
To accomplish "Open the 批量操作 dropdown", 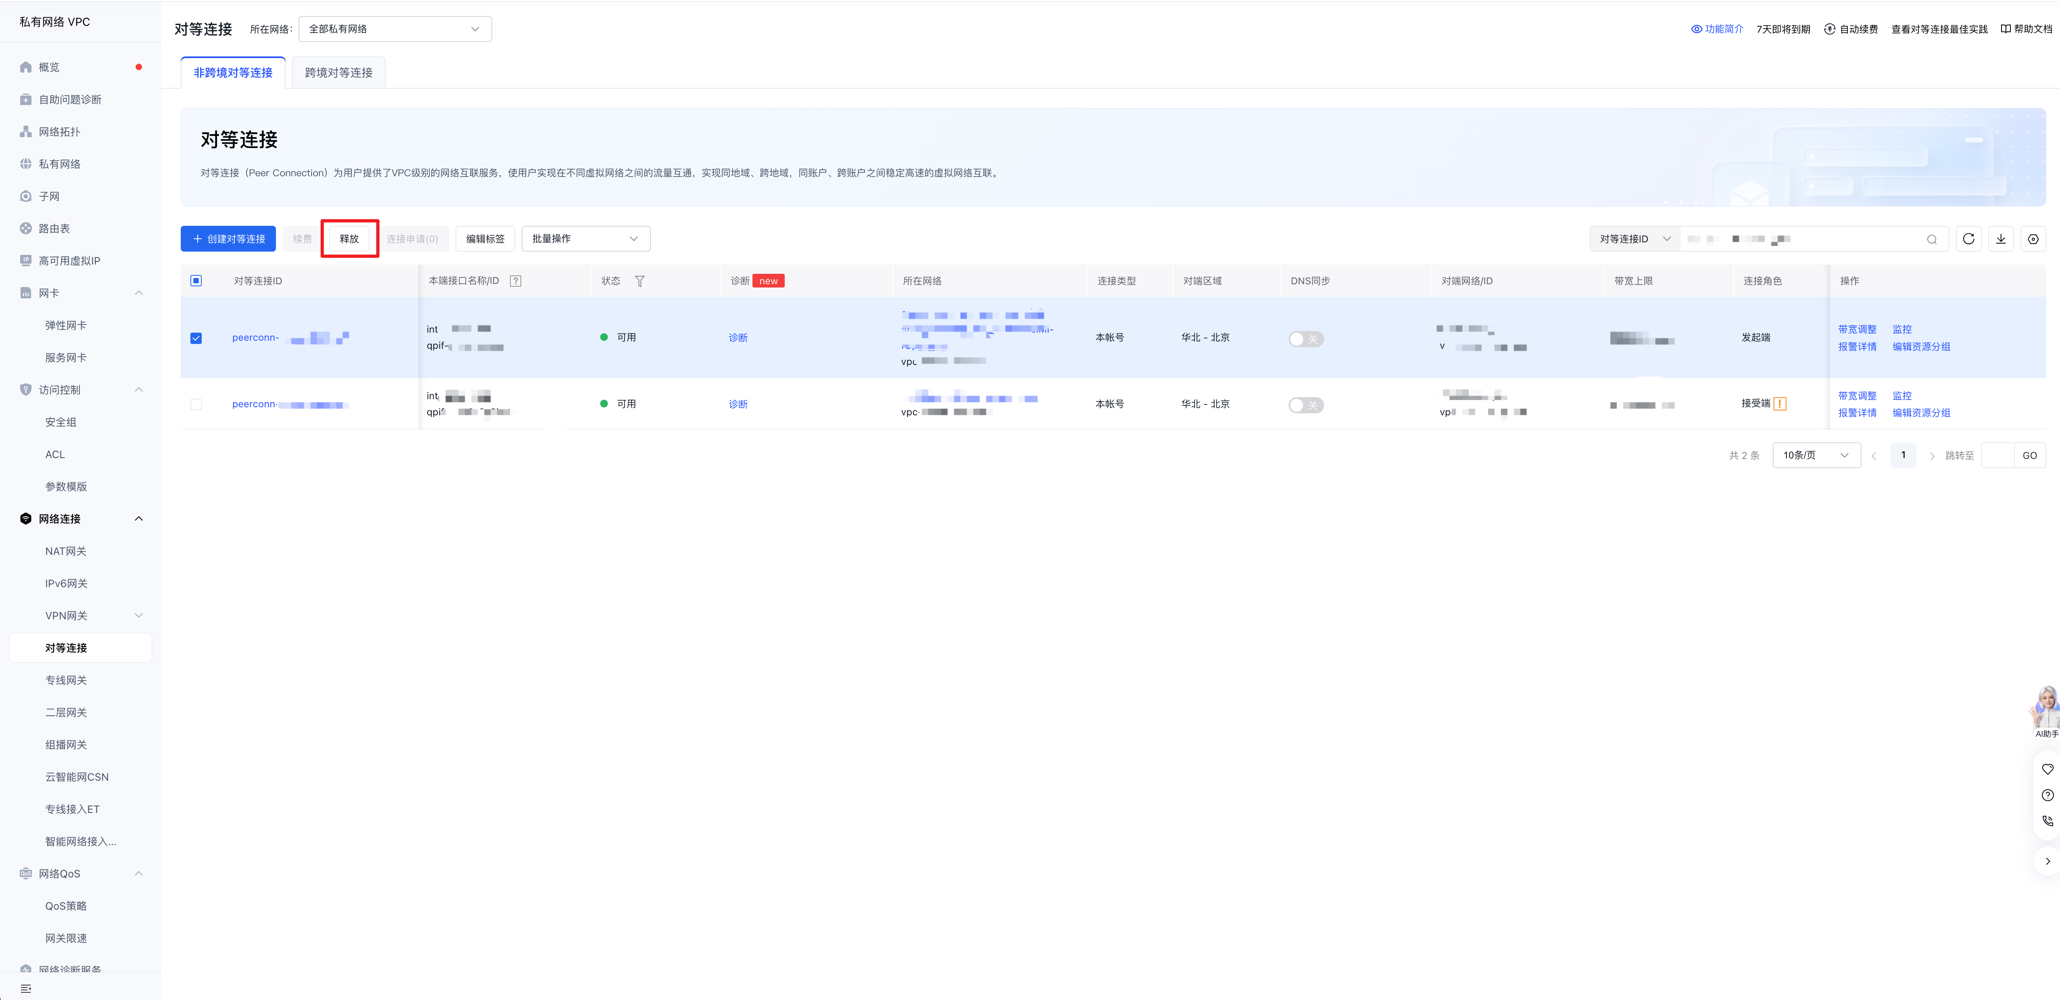I will point(585,239).
